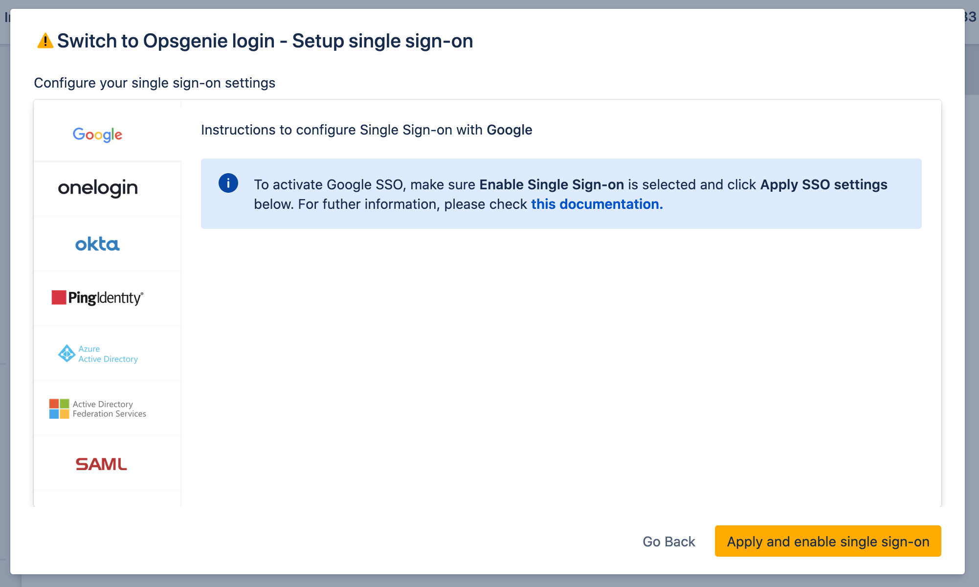This screenshot has height=587, width=979.
Task: Click the Google SSO instructions heading
Action: coord(366,130)
